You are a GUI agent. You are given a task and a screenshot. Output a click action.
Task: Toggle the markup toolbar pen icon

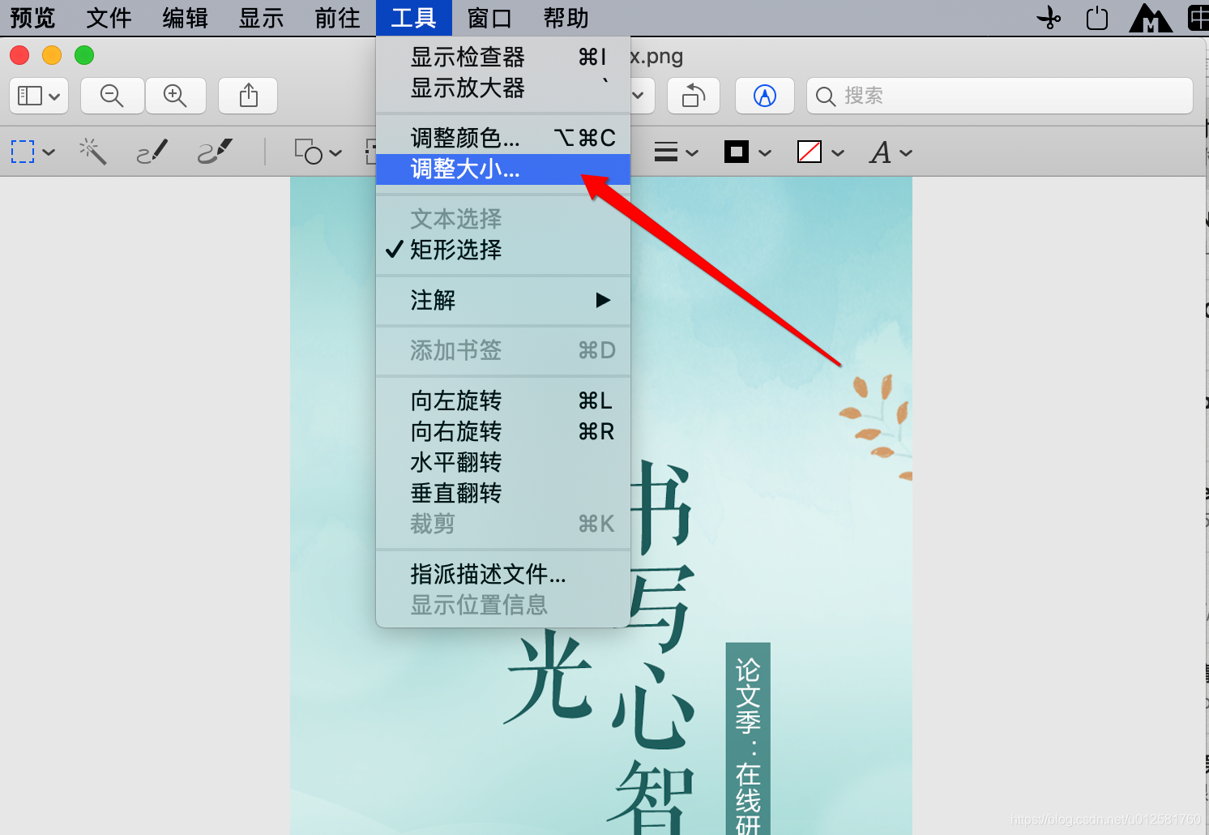pos(764,96)
